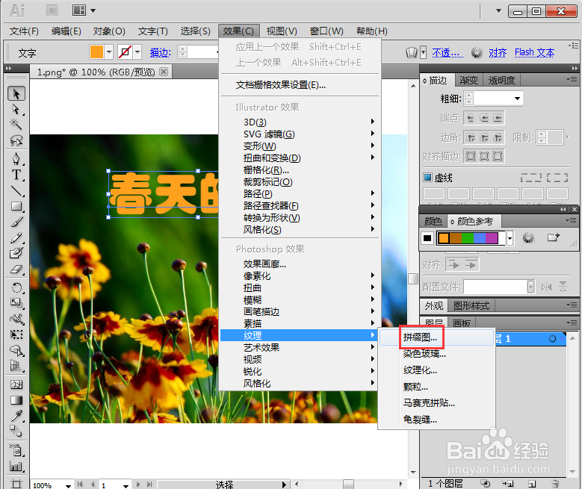Click the miter join corner icon
The height and width of the screenshot is (489, 582).
coord(471,138)
